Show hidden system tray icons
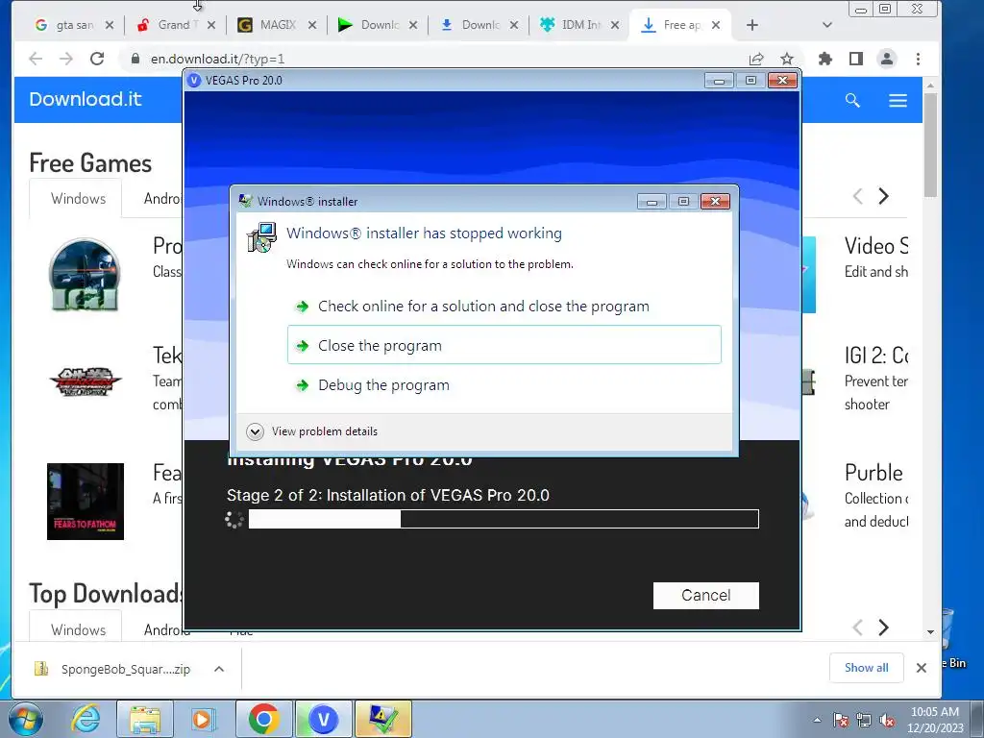984x738 pixels. point(817,720)
